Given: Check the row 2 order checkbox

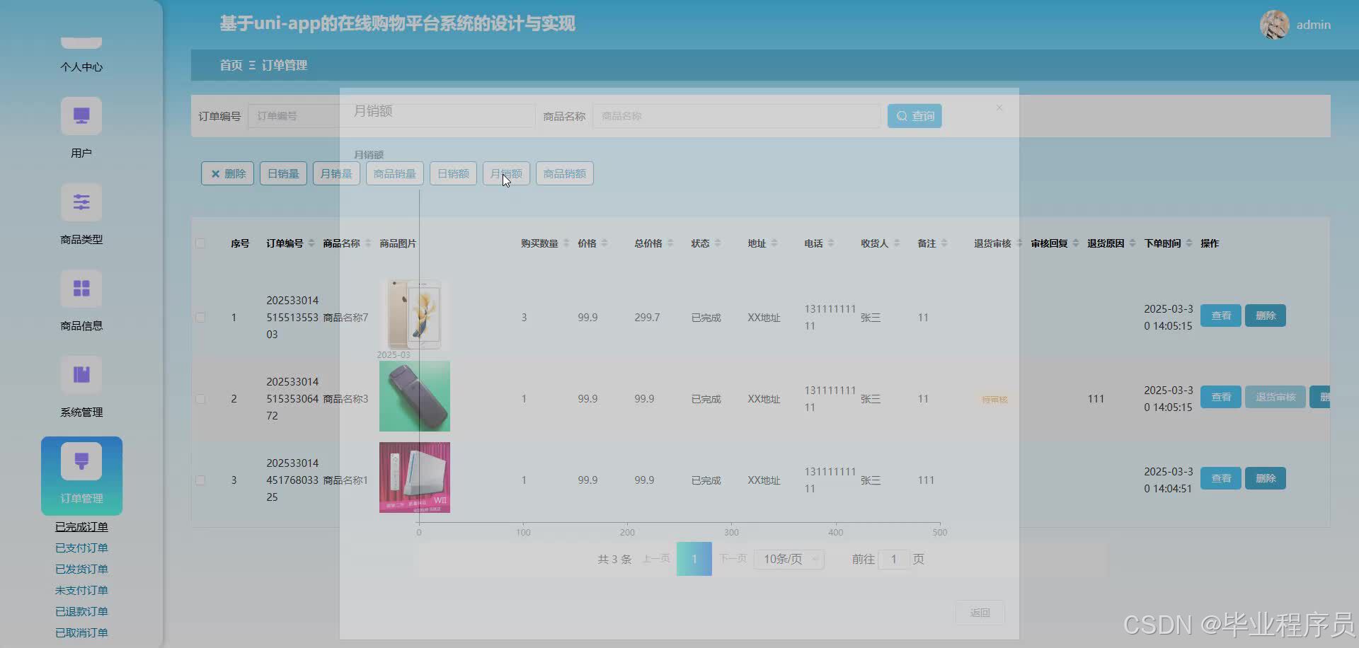Looking at the screenshot, I should tap(200, 399).
